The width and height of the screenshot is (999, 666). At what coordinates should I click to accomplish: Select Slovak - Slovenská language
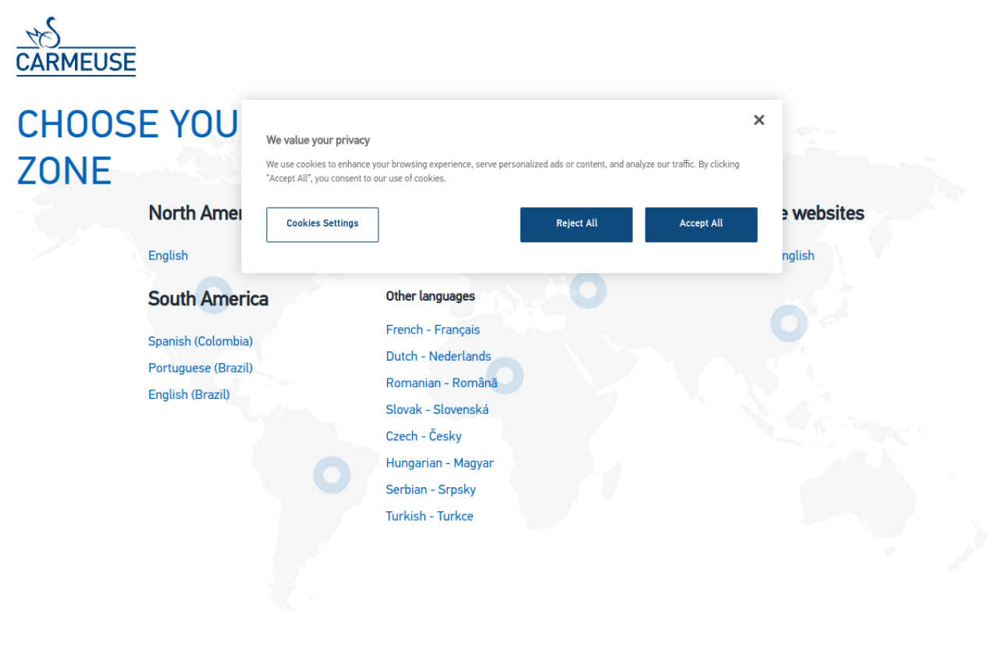pos(437,409)
